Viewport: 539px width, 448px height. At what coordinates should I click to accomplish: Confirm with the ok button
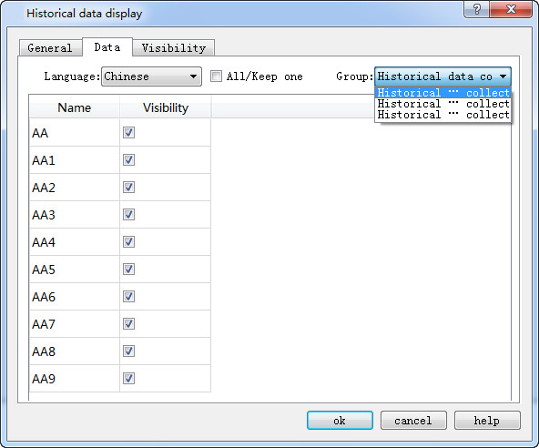tap(340, 420)
